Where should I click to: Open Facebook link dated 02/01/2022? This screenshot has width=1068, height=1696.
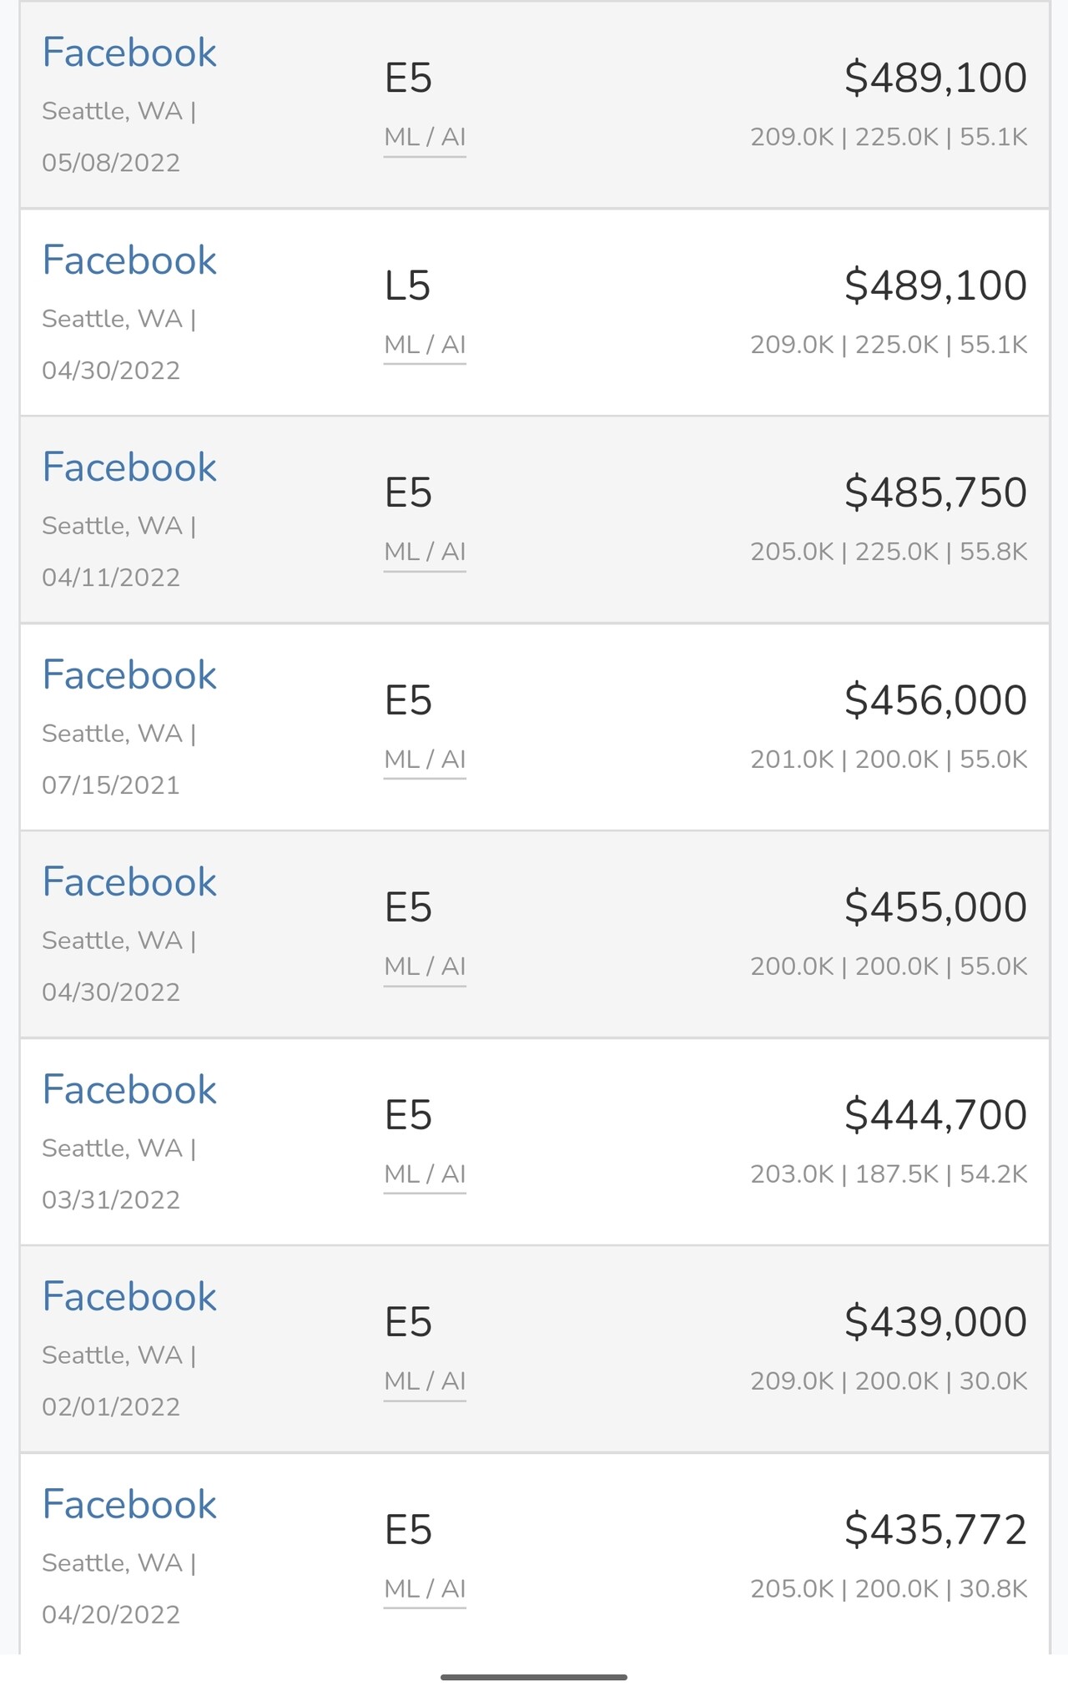coord(129,1297)
